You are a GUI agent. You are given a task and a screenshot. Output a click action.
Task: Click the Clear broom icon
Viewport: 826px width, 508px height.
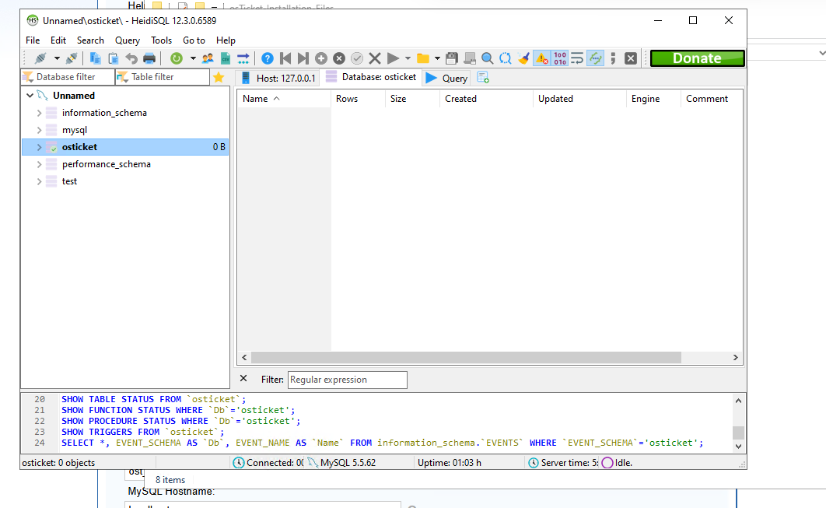tap(523, 58)
